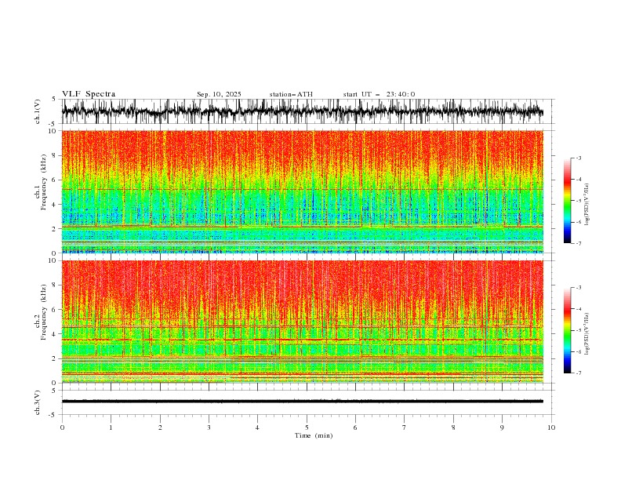Viewport: 621px width, 480px height.
Task: Click the ch.1(V) waveform axis label
Action: tap(38, 111)
